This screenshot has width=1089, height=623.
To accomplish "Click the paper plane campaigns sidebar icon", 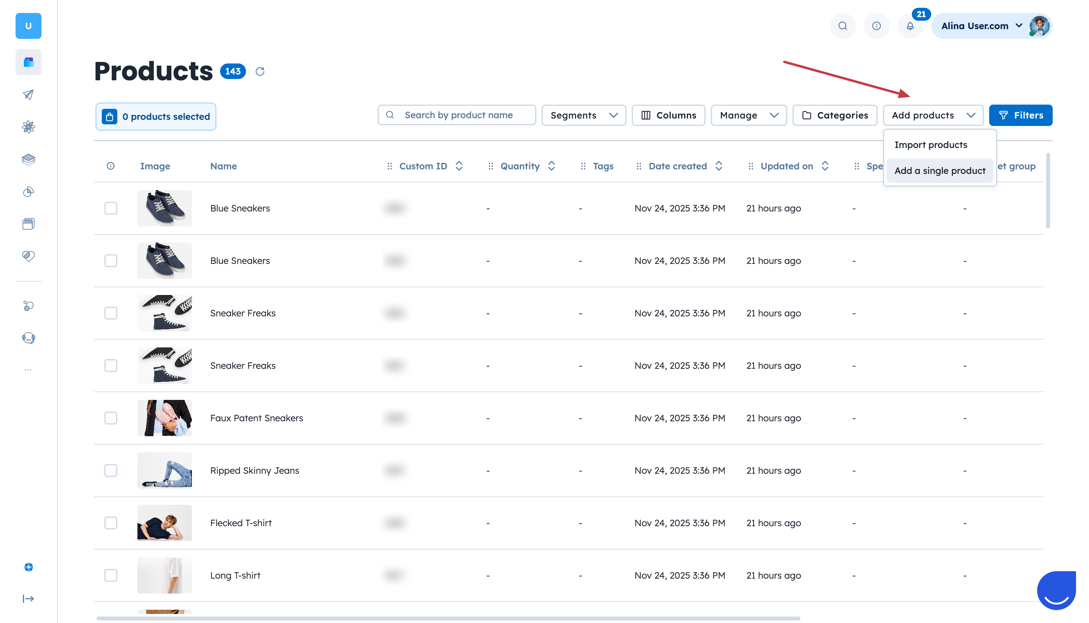I will (x=28, y=95).
